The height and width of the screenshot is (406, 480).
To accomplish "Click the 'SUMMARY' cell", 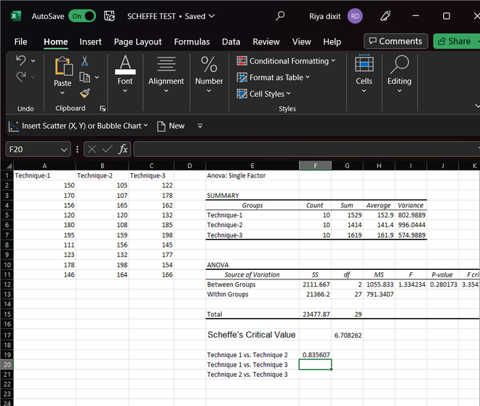I will tap(252, 195).
